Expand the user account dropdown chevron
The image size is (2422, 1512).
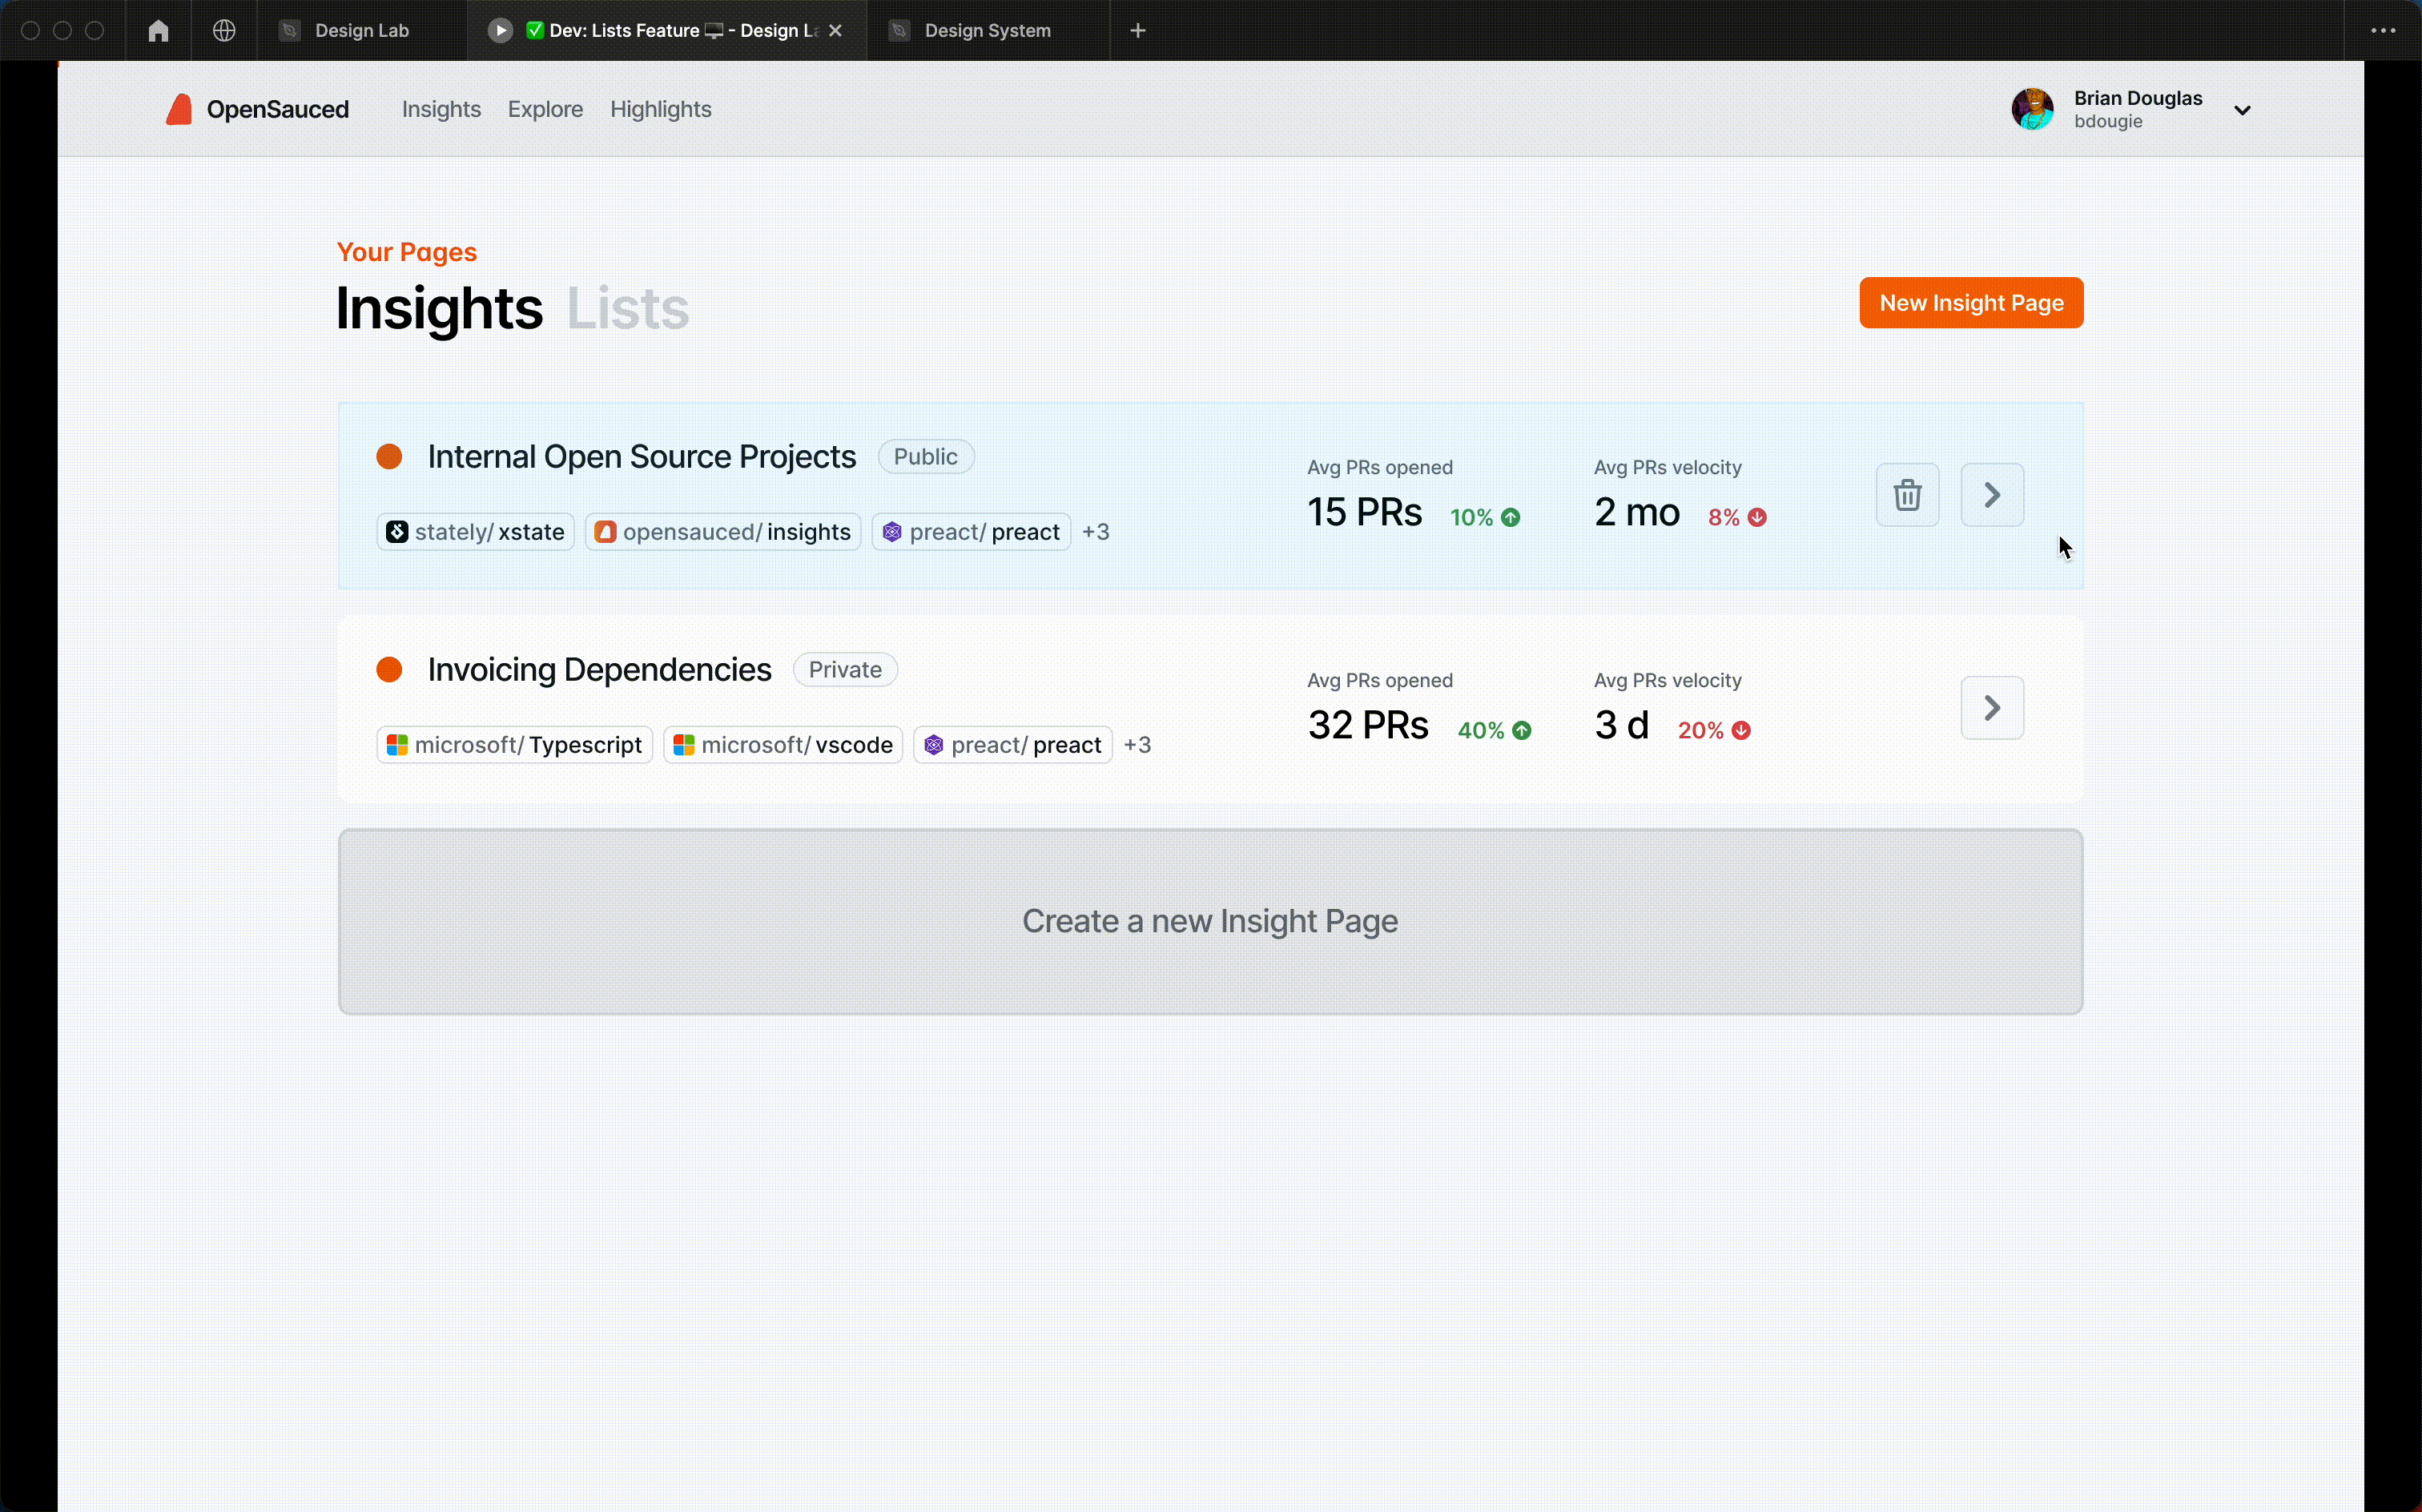tap(2243, 109)
